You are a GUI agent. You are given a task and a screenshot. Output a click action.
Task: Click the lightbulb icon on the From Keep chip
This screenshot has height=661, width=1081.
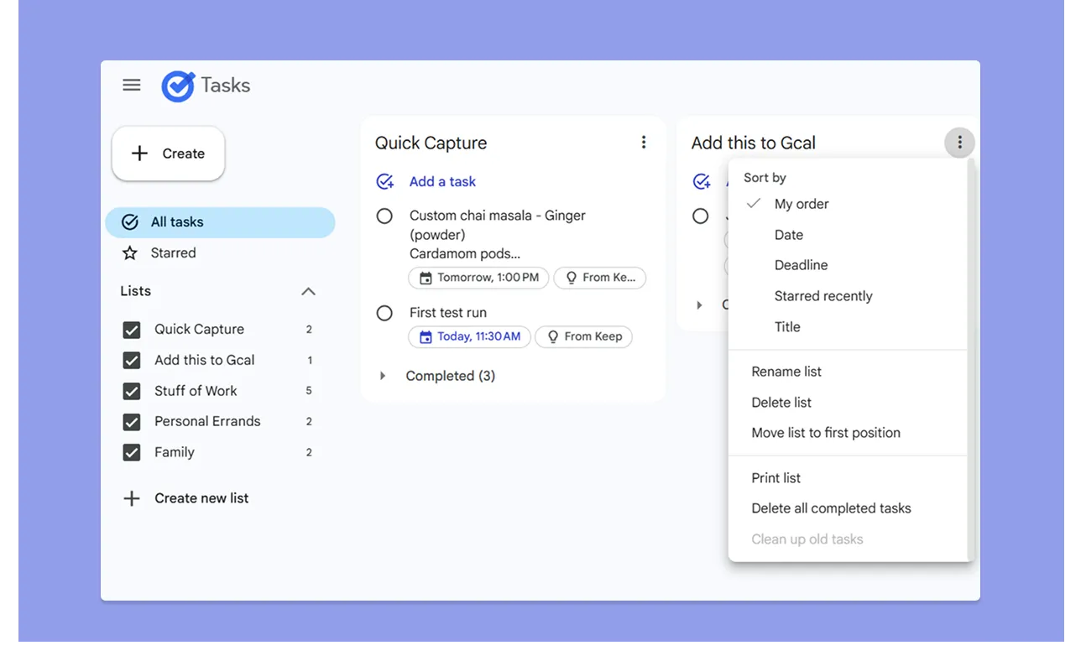coord(553,336)
